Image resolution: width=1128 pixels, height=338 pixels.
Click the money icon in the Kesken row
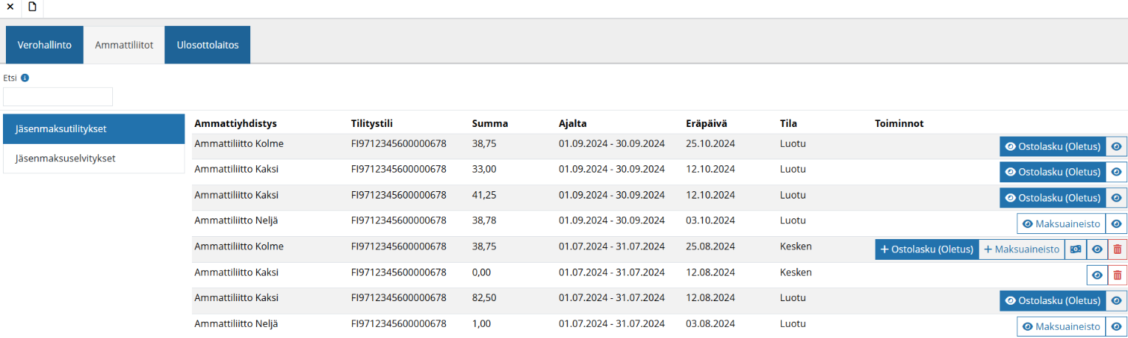pyautogui.click(x=1075, y=249)
